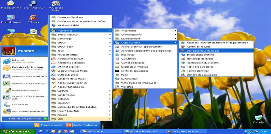
Task: Click the Picasa2 folder entry
Action: pyautogui.click(x=81, y=115)
